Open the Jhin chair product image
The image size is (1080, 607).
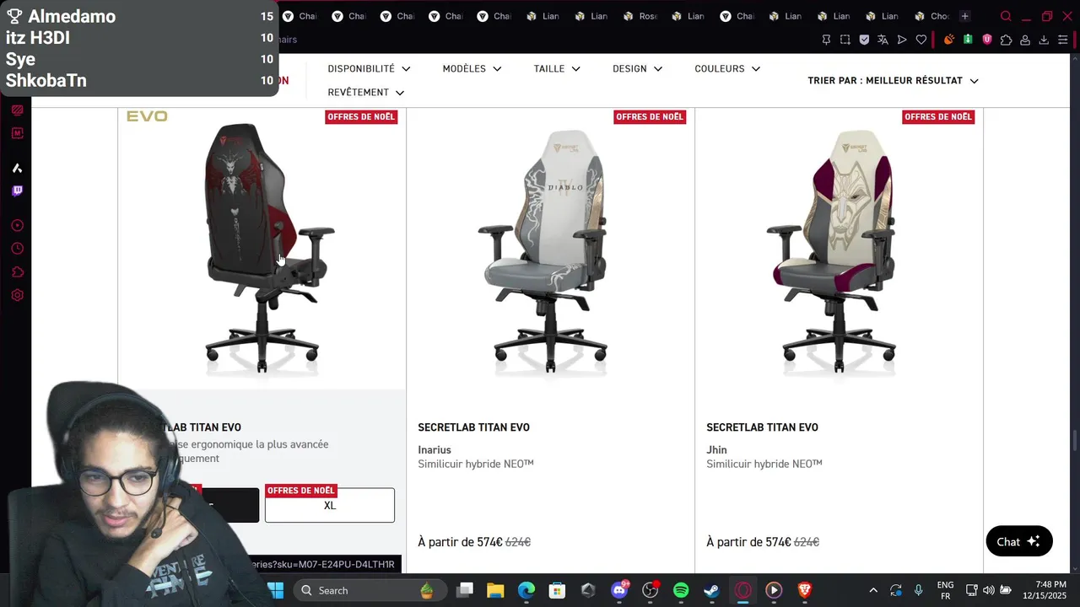839,251
